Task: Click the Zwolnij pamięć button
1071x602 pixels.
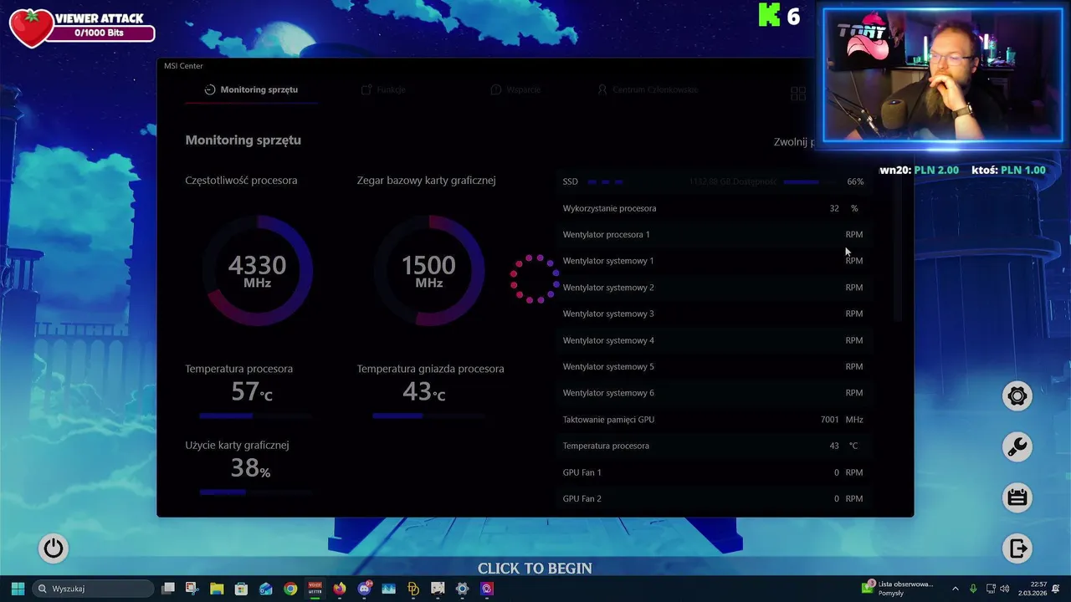Action: pyautogui.click(x=794, y=142)
